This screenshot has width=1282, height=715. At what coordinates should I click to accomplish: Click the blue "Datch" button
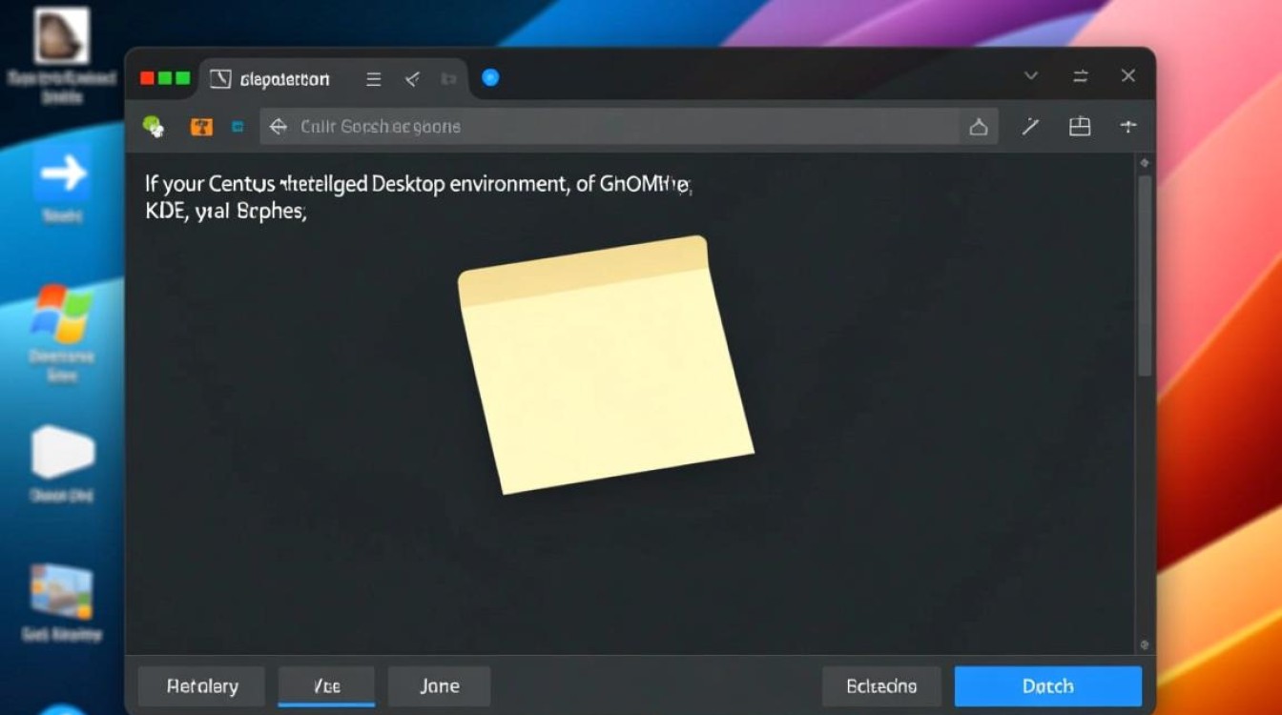point(1048,686)
